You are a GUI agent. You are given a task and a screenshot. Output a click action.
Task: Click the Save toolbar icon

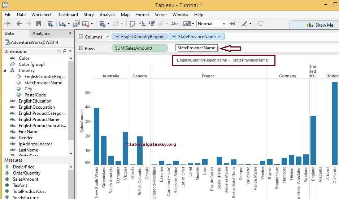pyautogui.click(x=38, y=24)
